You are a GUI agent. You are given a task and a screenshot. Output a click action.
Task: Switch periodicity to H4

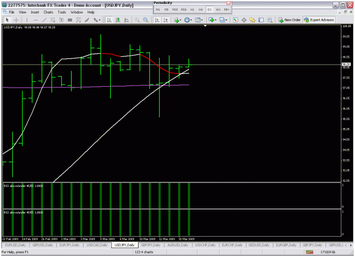coord(201,10)
